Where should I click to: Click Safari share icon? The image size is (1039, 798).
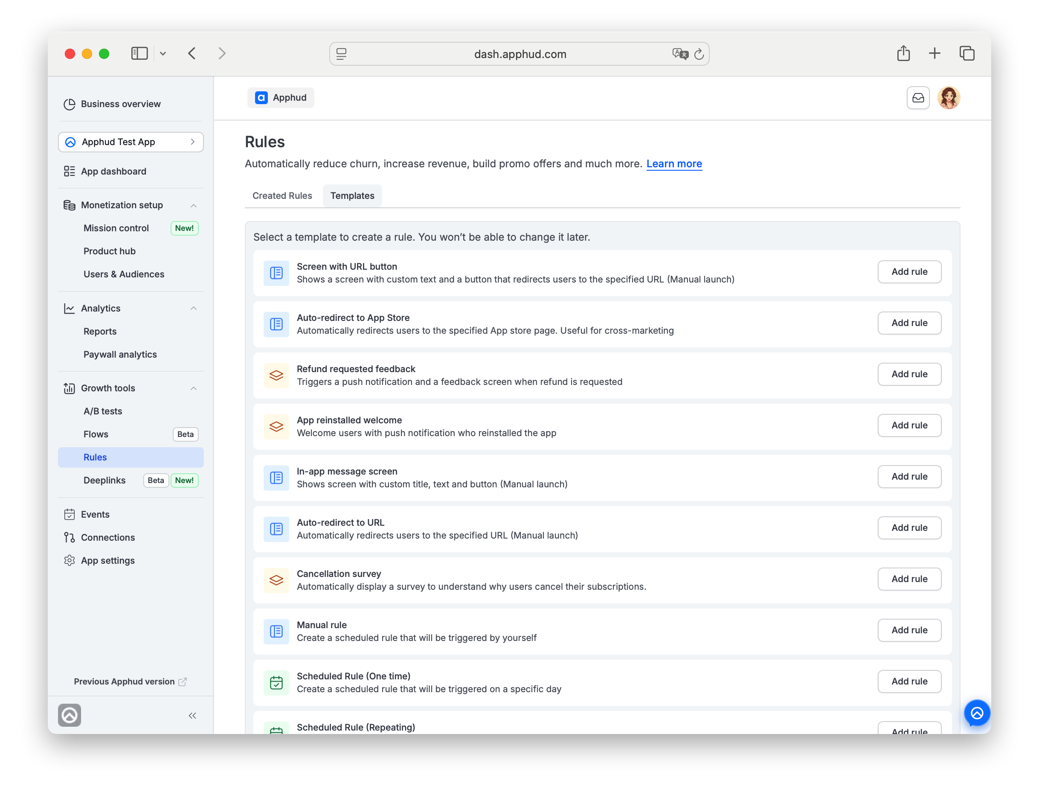click(903, 53)
